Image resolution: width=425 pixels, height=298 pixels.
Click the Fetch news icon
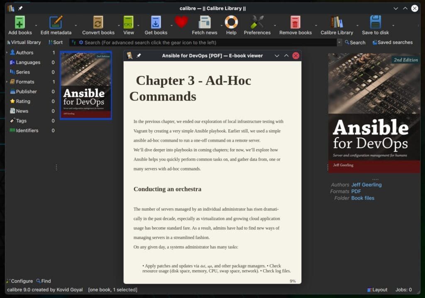pos(204,22)
